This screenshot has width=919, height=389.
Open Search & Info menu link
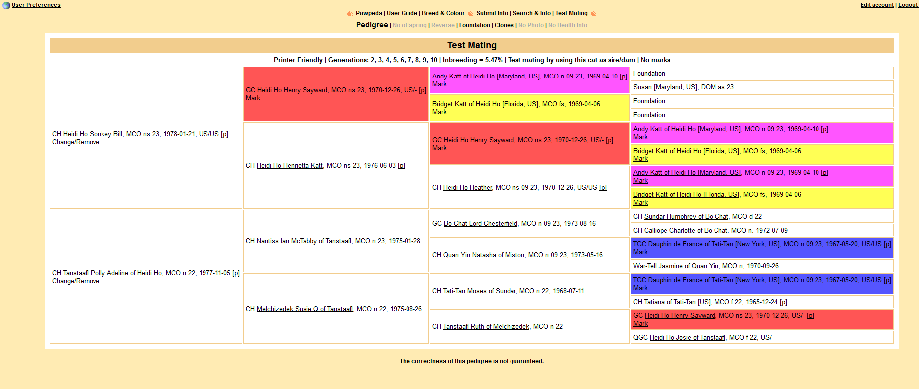pyautogui.click(x=531, y=13)
